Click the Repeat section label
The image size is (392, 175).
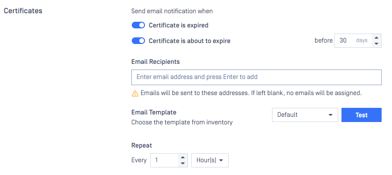142,146
